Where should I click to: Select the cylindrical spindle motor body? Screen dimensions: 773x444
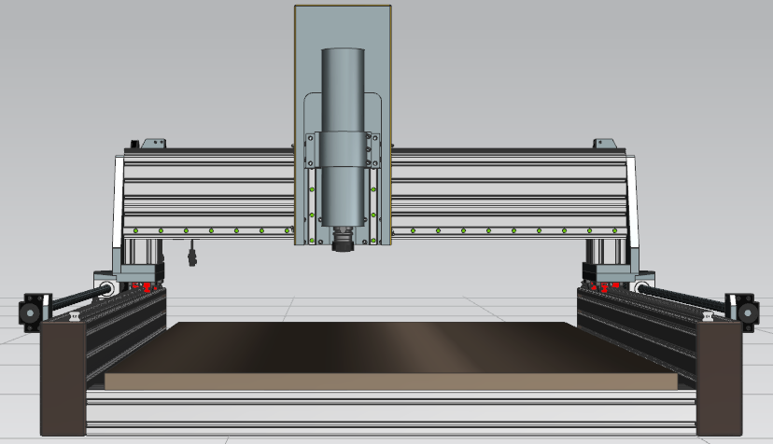(x=343, y=89)
